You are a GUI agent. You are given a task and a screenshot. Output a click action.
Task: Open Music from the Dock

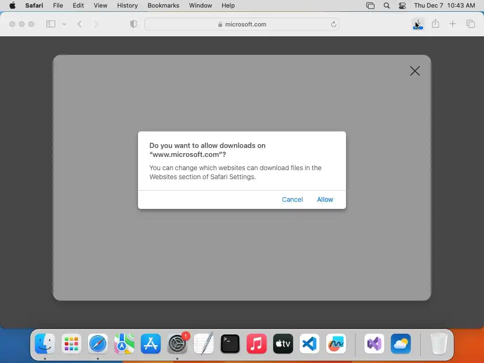(x=257, y=344)
